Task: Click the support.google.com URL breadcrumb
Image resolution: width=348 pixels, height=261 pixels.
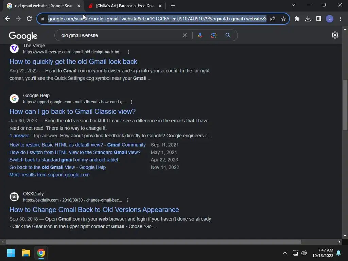Action: [x=74, y=102]
